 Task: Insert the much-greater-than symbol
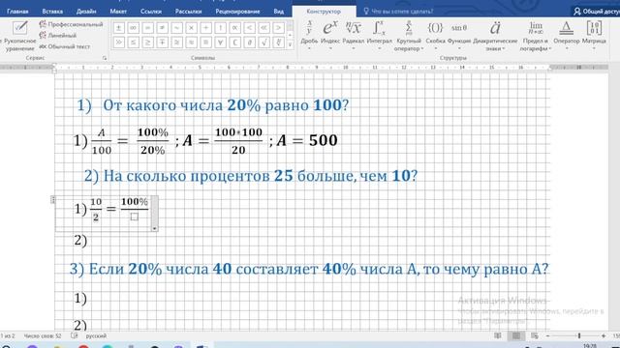click(x=118, y=43)
